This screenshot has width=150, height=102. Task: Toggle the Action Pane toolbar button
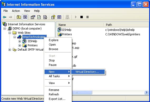click(59, 17)
